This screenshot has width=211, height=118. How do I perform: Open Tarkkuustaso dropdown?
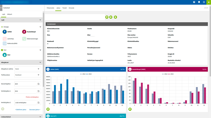pyautogui.click(x=28, y=75)
